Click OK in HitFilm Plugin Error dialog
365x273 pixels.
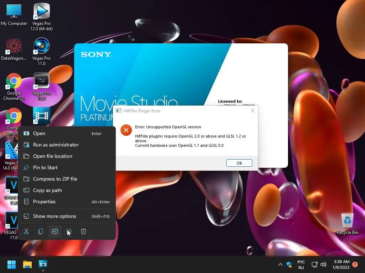point(239,163)
